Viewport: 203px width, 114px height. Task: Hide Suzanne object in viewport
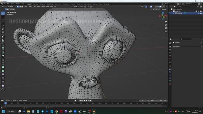199,13
